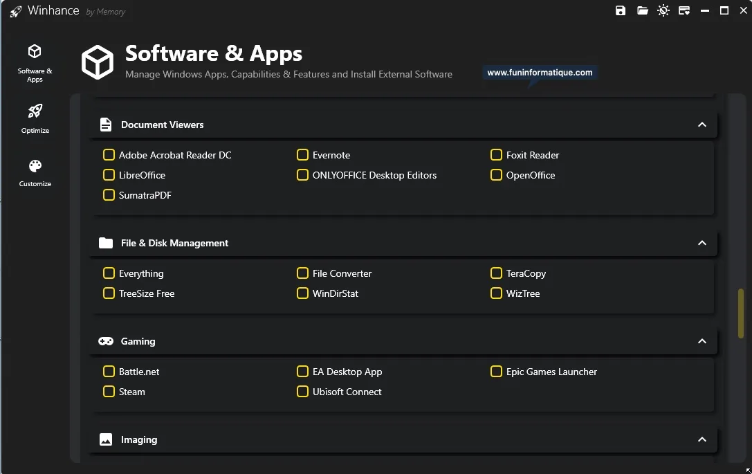The width and height of the screenshot is (752, 474).
Task: Click the gamepad icon beside Gaming
Action: click(x=105, y=340)
